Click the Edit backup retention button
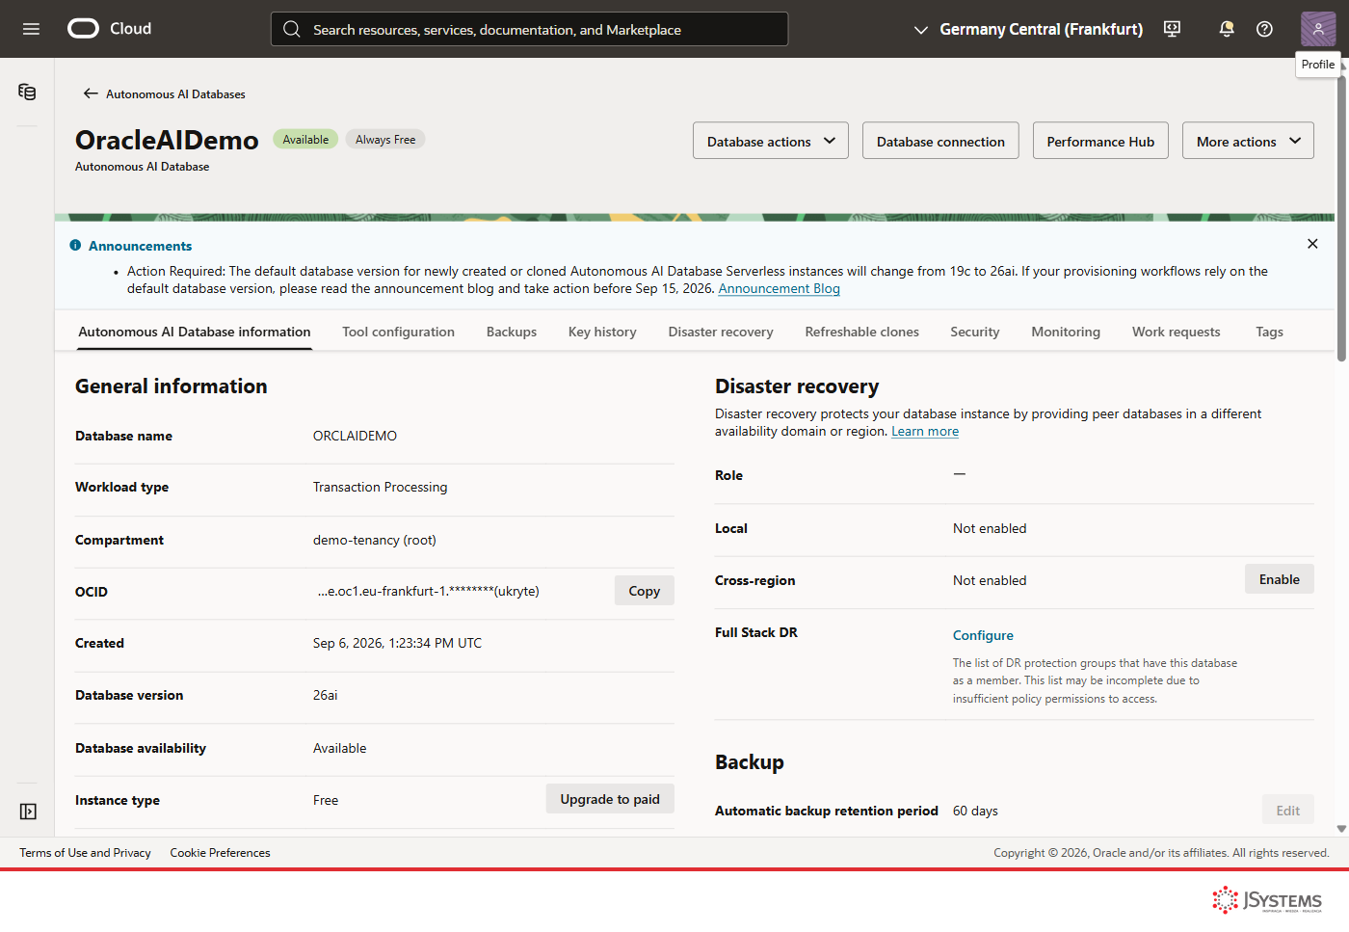 [x=1288, y=811]
